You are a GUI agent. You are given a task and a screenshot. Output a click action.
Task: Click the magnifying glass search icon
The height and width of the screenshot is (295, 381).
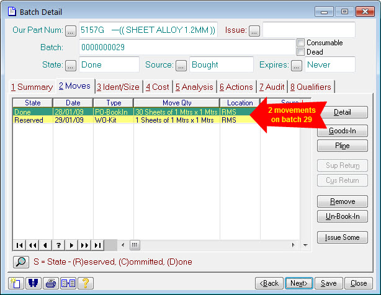[21, 262]
